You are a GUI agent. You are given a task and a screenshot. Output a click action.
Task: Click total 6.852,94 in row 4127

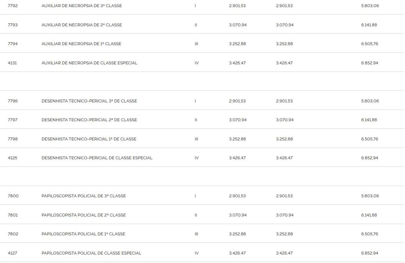point(370,253)
